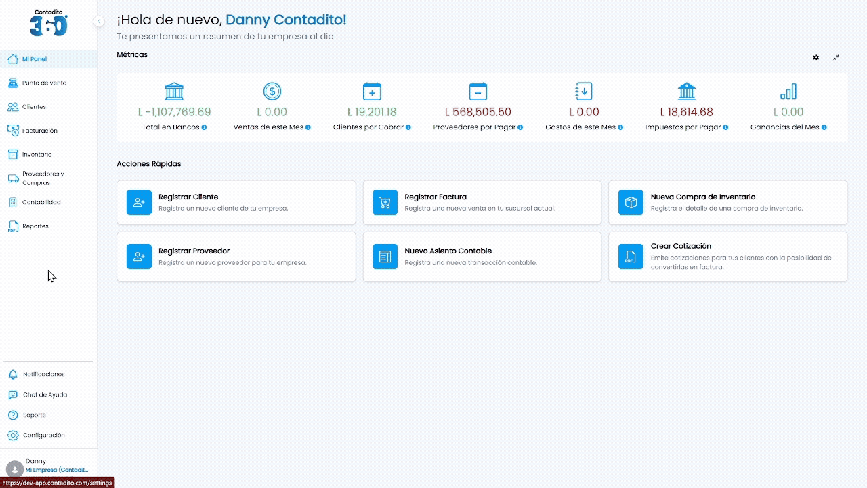Collapse the sidebar with chevron button

tap(99, 21)
